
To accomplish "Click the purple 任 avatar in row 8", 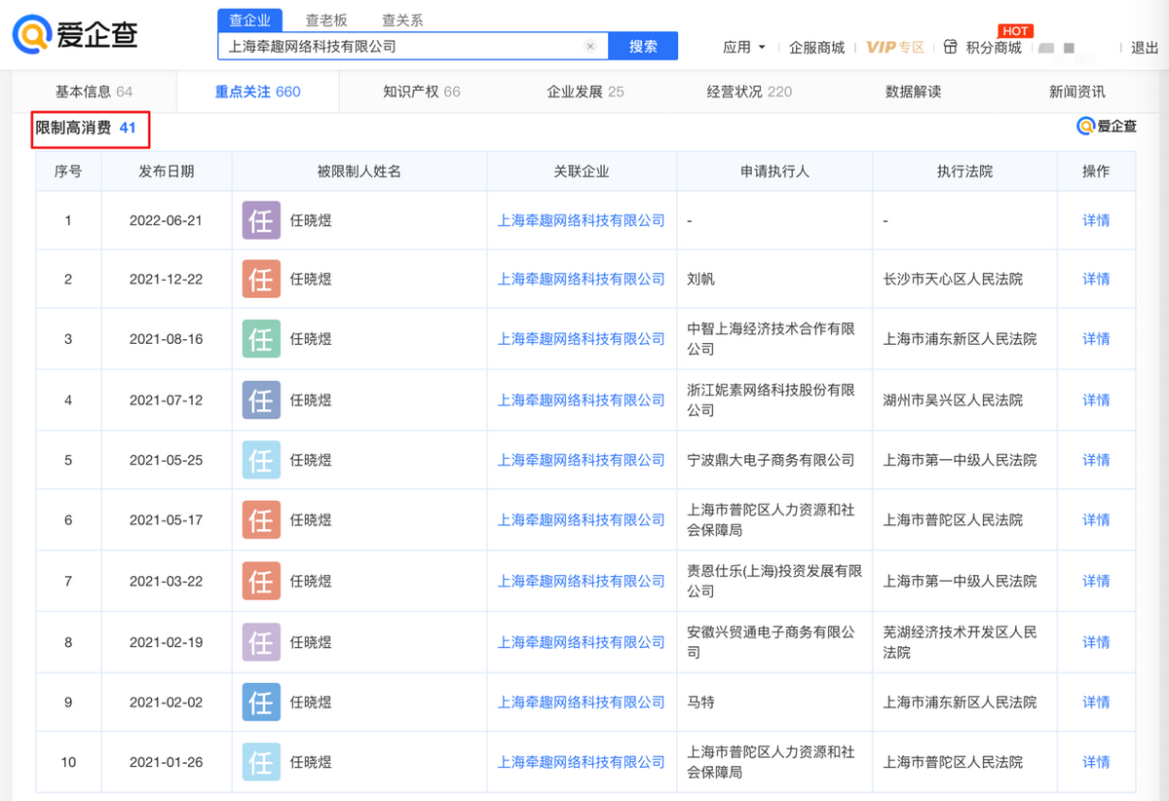I will tap(260, 641).
